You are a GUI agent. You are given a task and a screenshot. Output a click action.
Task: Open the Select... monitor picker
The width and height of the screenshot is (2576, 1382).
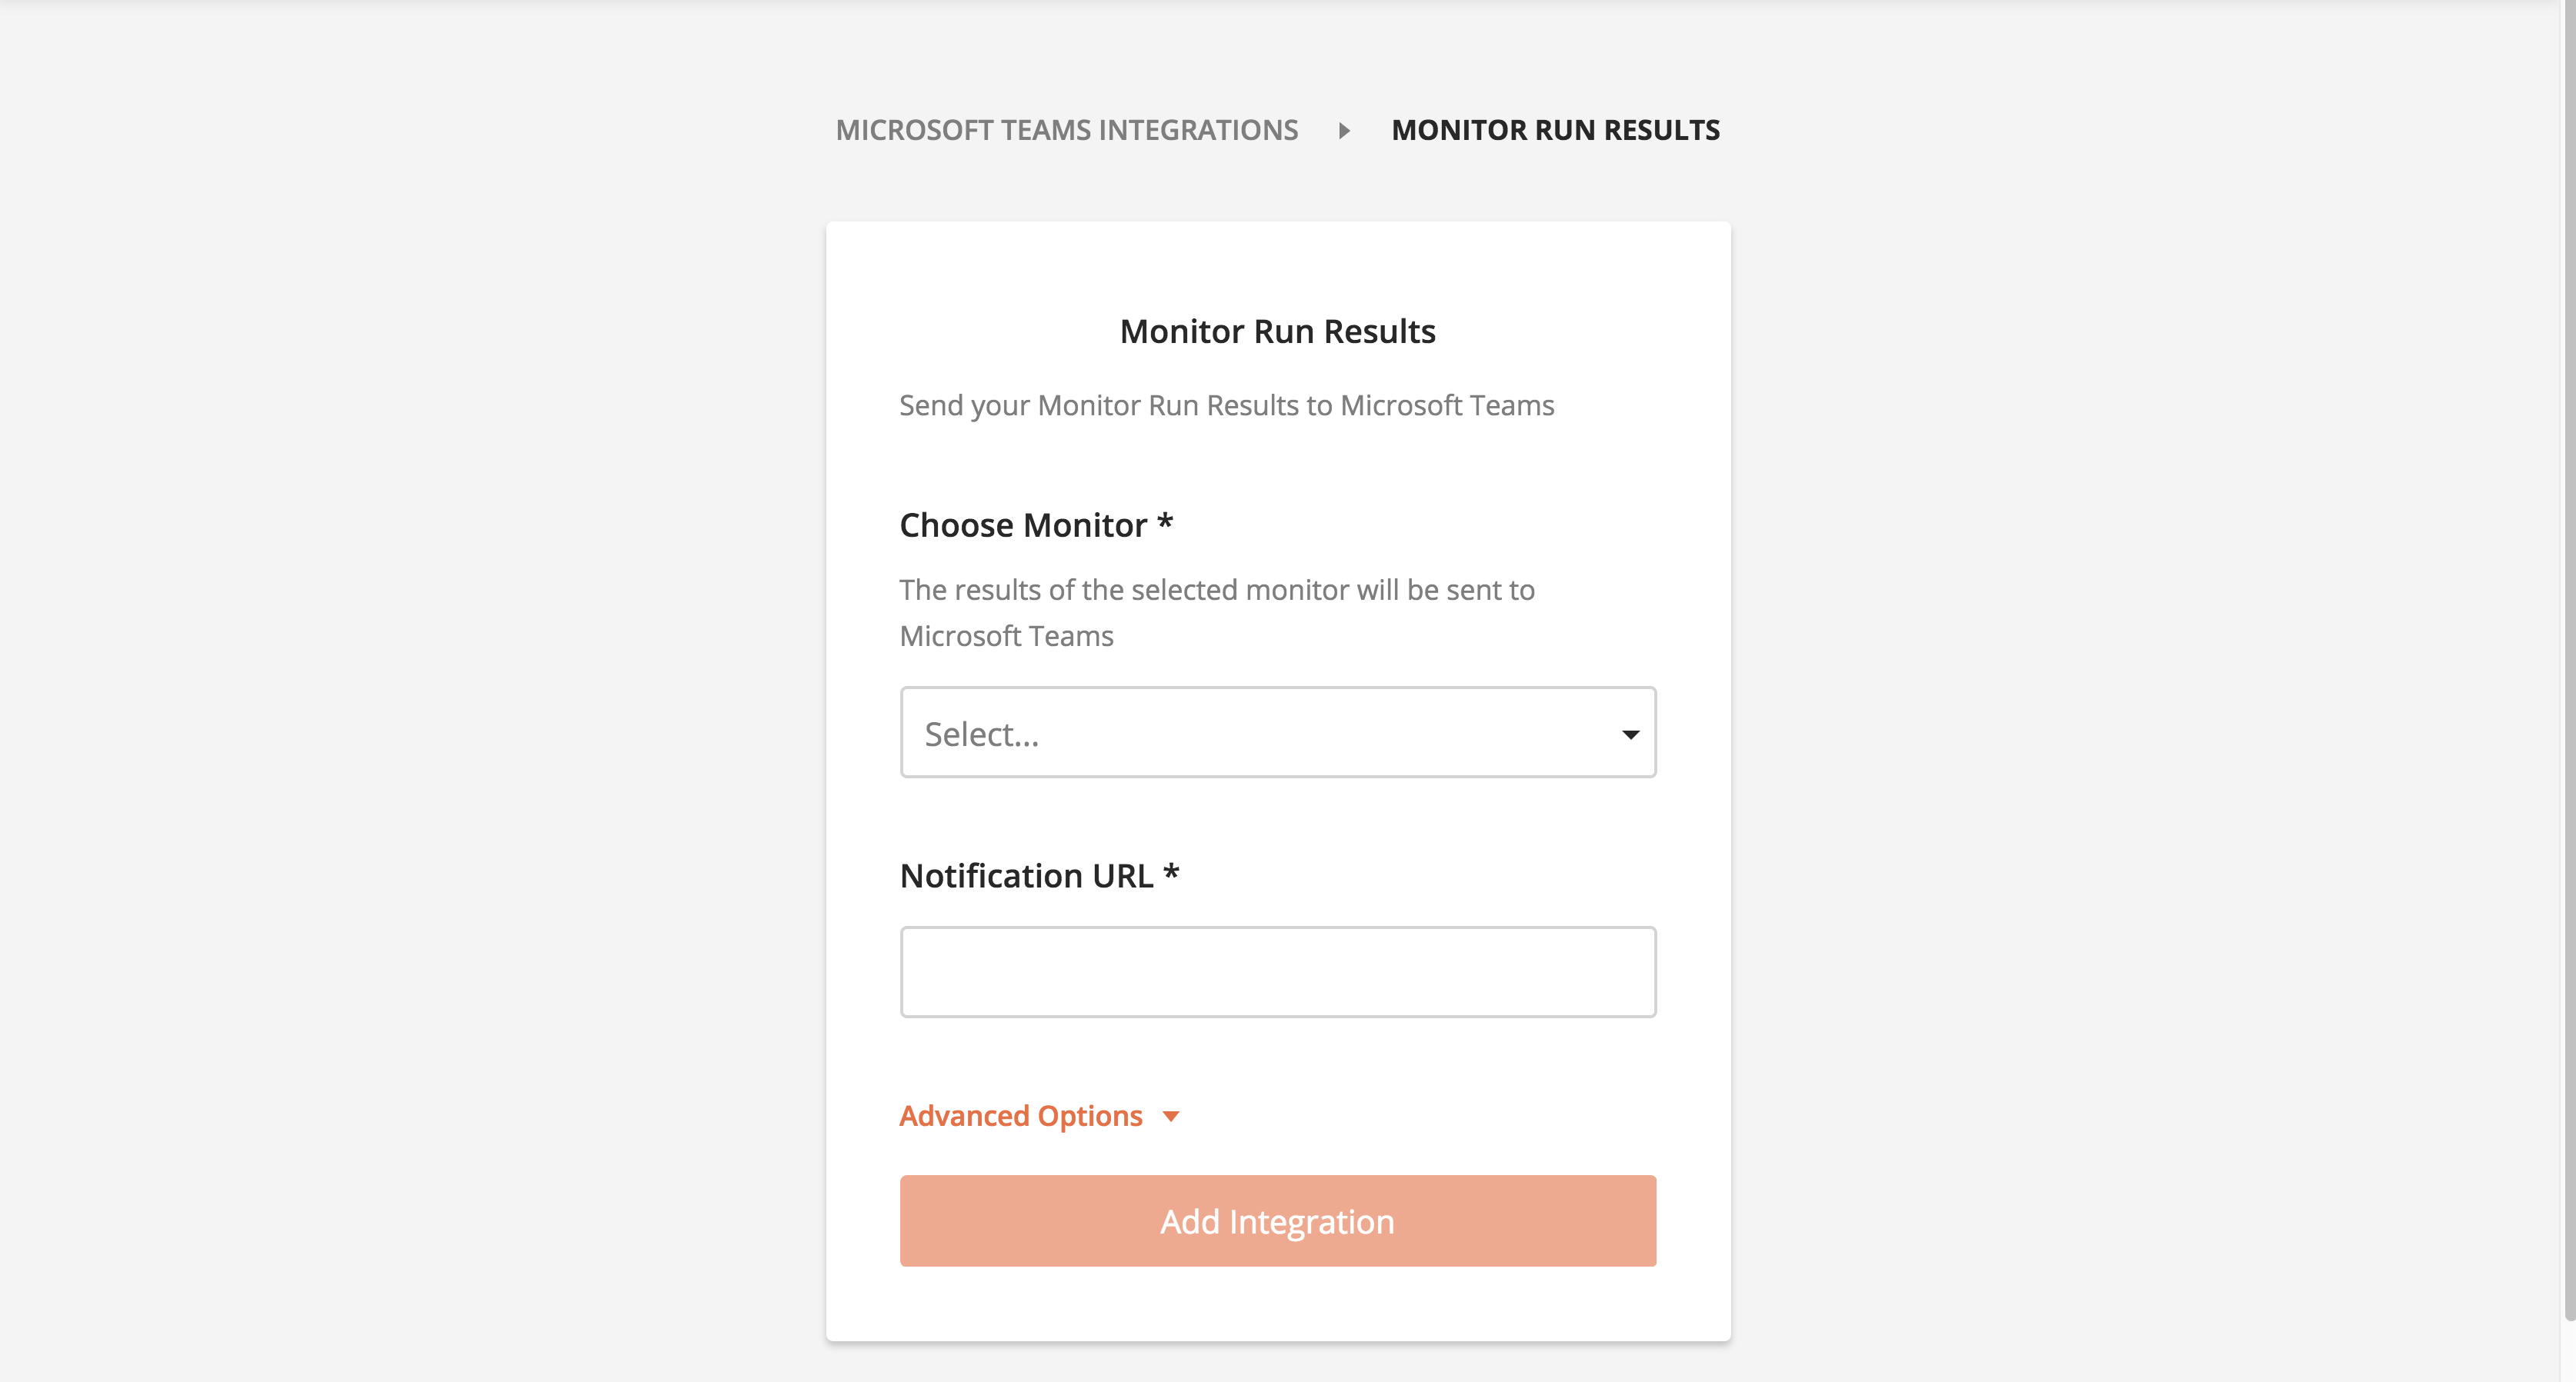[1277, 732]
